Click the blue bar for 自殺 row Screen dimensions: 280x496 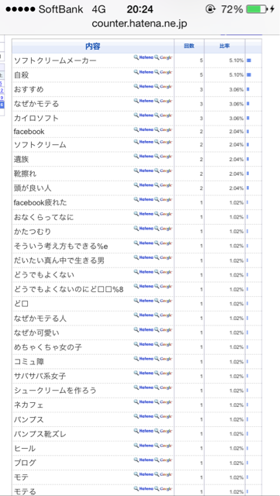coord(249,75)
